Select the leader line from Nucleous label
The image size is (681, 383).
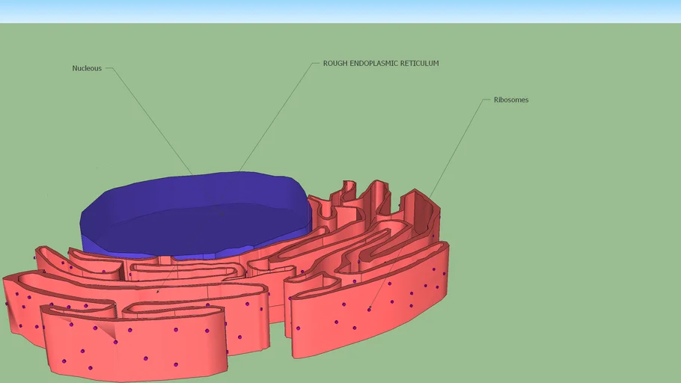click(150, 120)
